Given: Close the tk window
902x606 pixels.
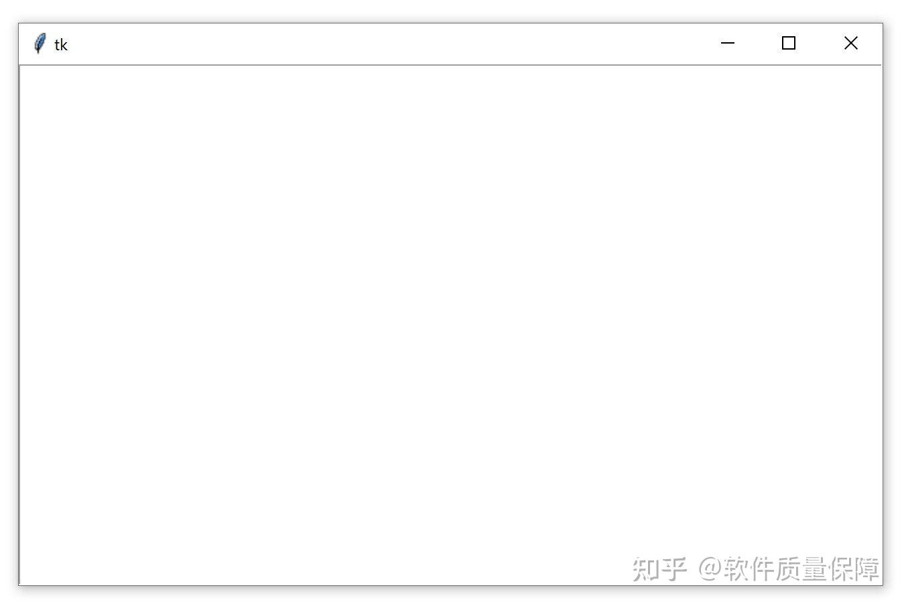Looking at the screenshot, I should 851,44.
